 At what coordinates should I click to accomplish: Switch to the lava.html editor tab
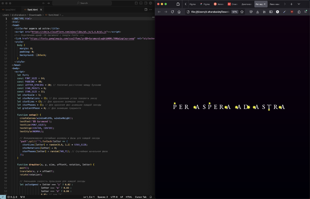click(x=10, y=10)
